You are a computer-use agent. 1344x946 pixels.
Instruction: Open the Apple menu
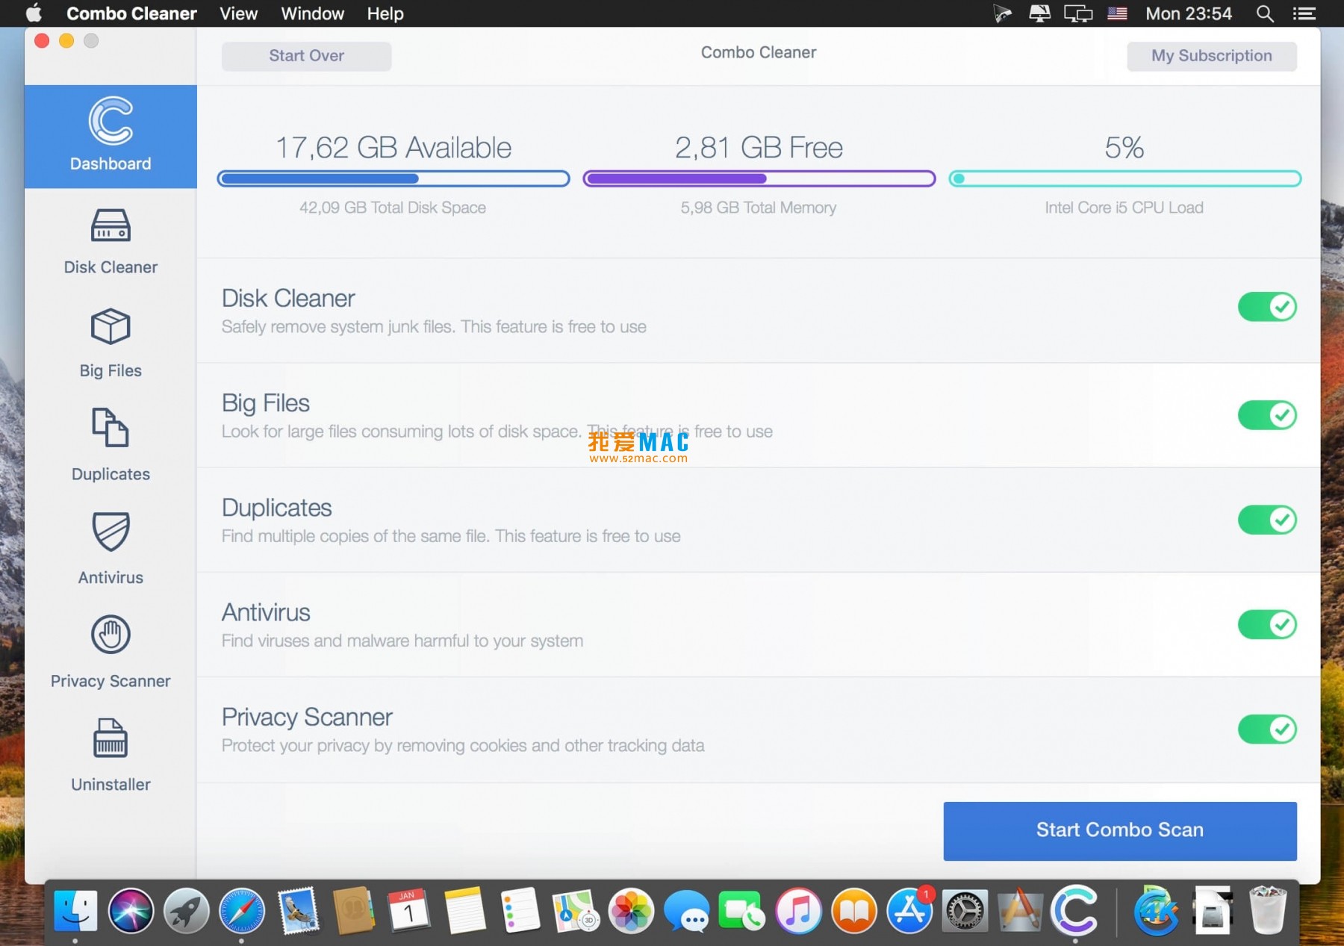[x=34, y=13]
